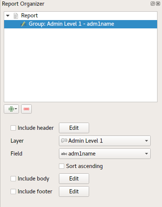The width and height of the screenshot is (162, 207).
Task: Collapse the Report tree node arrow
Action: [8, 16]
